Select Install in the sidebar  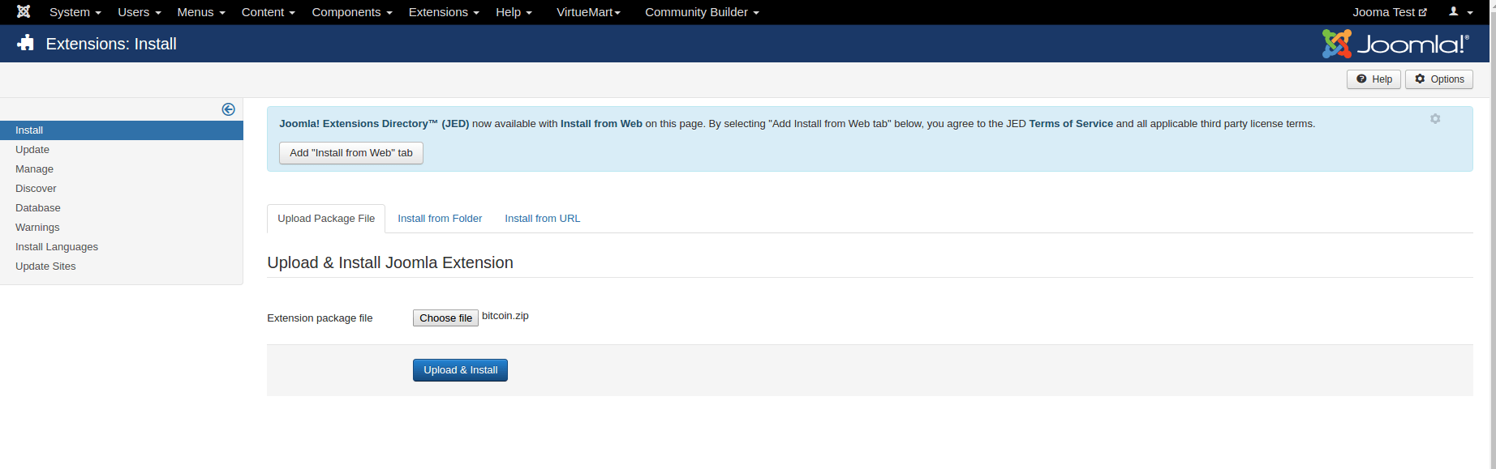(122, 130)
